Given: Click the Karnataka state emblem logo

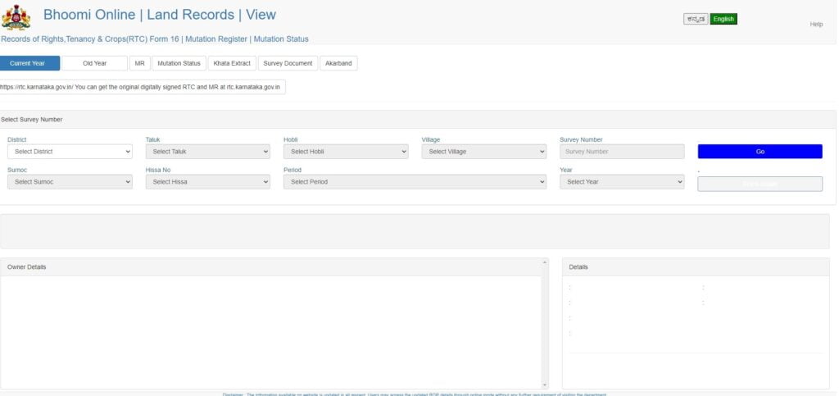Looking at the screenshot, I should tap(16, 17).
